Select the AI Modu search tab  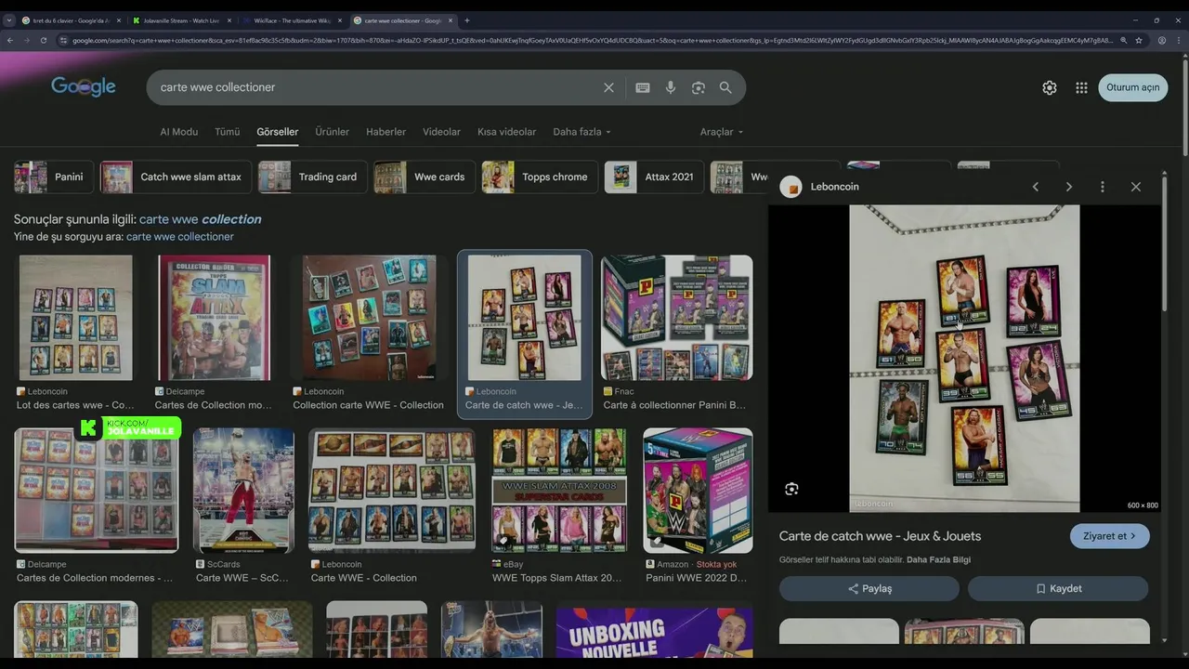tap(178, 132)
